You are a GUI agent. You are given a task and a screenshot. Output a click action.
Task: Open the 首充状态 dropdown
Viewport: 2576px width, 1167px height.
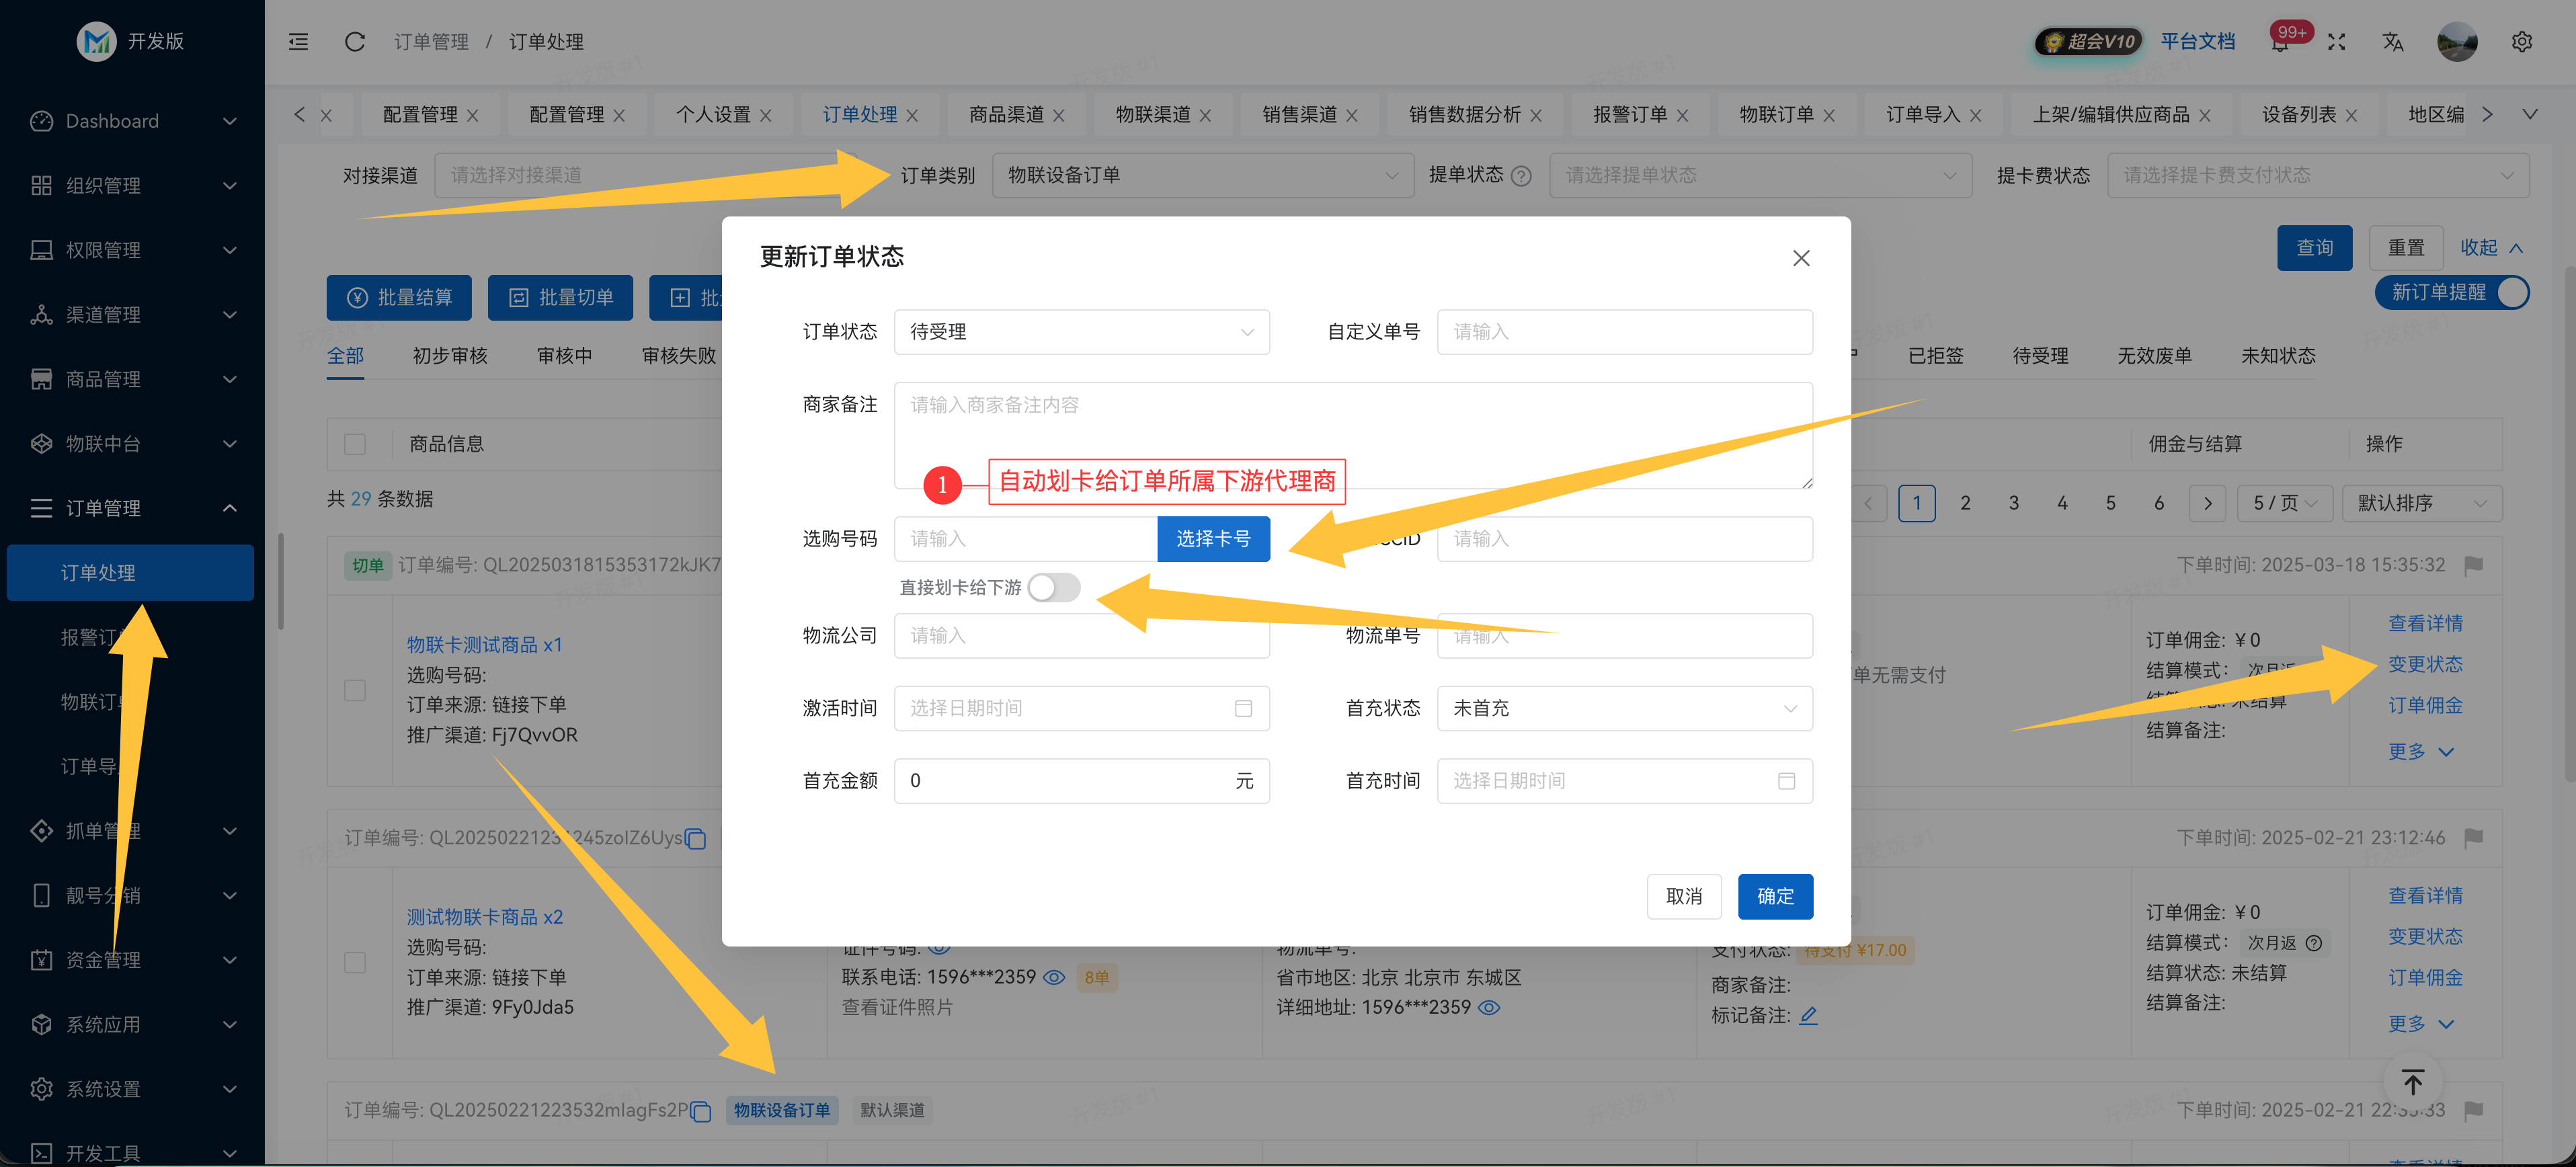(x=1624, y=708)
